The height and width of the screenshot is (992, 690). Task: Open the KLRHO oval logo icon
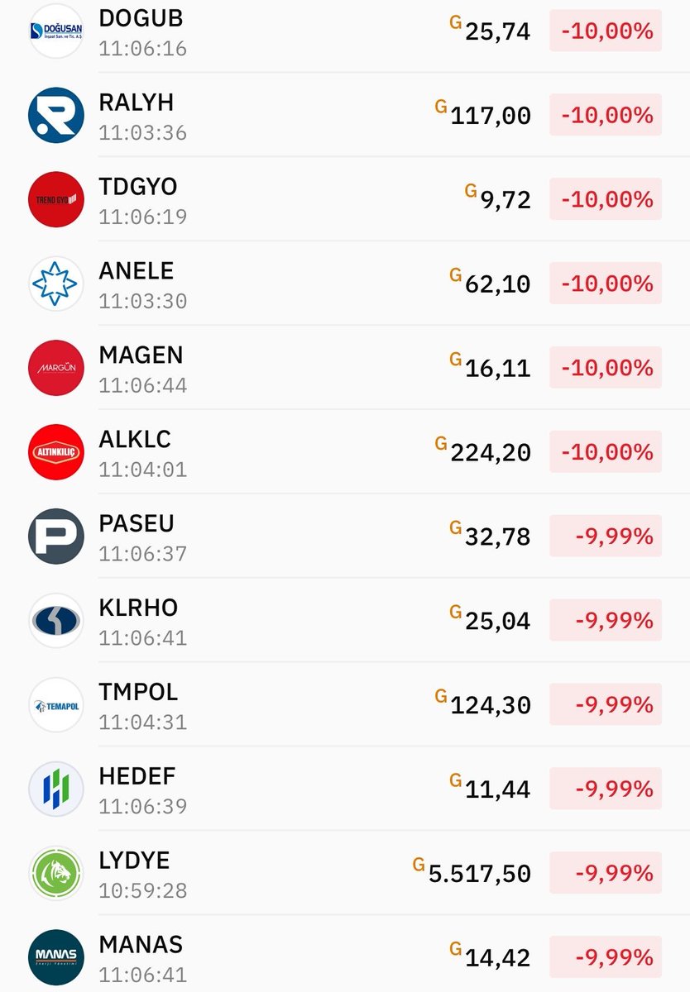click(x=56, y=621)
